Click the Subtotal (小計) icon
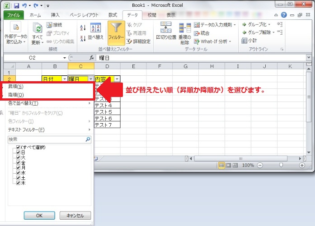This screenshot has height=226, width=315. pyautogui.click(x=244, y=41)
